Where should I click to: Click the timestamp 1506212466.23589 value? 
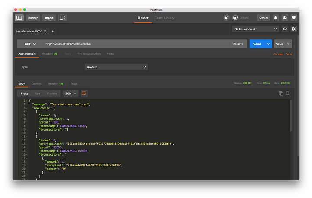pos(73,126)
